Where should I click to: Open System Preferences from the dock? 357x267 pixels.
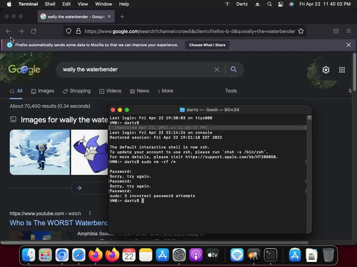[x=179, y=255]
